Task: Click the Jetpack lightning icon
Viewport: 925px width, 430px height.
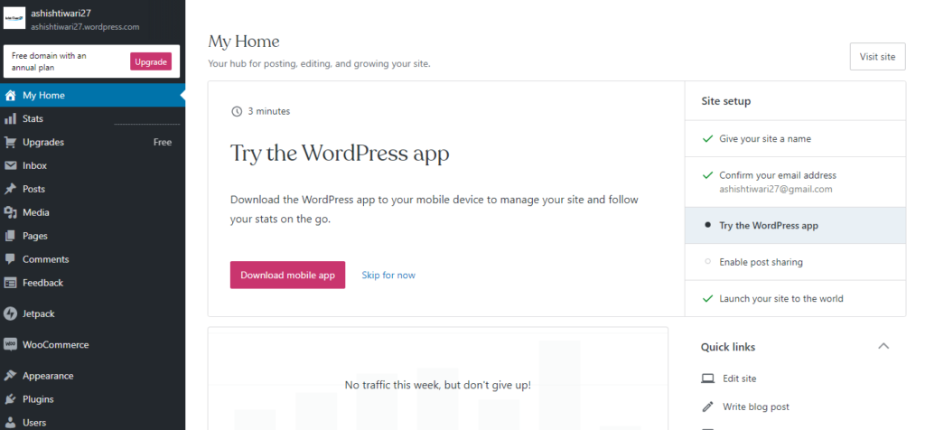Action: [x=10, y=313]
